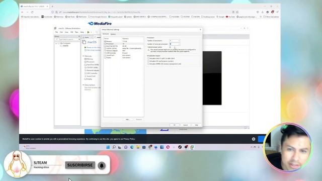
Task: Collapse the Devices section
Action: pos(84,56)
